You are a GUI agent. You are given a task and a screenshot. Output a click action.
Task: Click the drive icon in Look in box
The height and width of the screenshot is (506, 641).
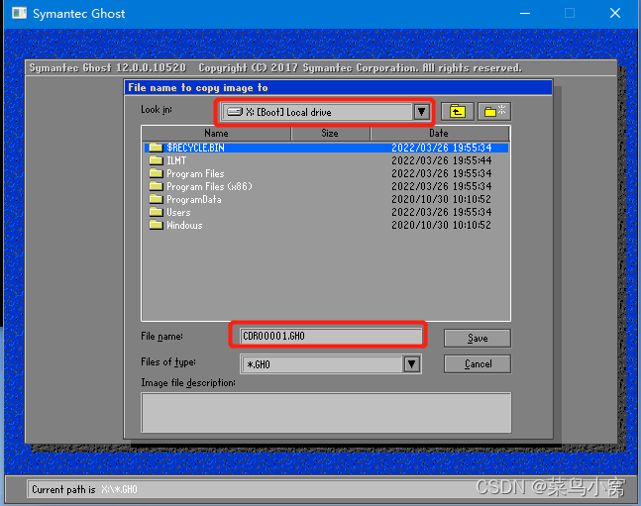tap(235, 112)
